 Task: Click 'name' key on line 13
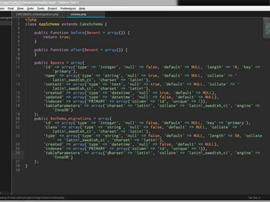coord(50,76)
